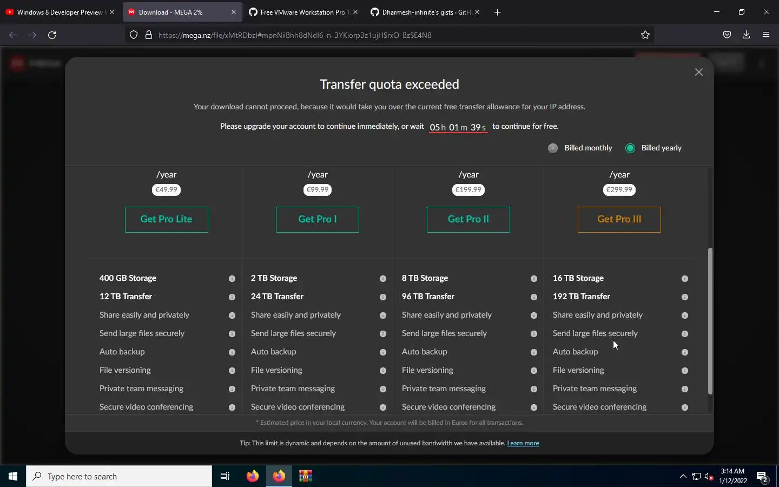The width and height of the screenshot is (779, 487).
Task: Click the €299.99 price badge
Action: tap(619, 190)
